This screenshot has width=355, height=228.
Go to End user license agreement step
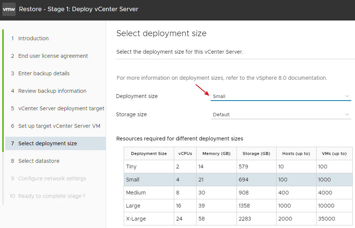point(53,56)
